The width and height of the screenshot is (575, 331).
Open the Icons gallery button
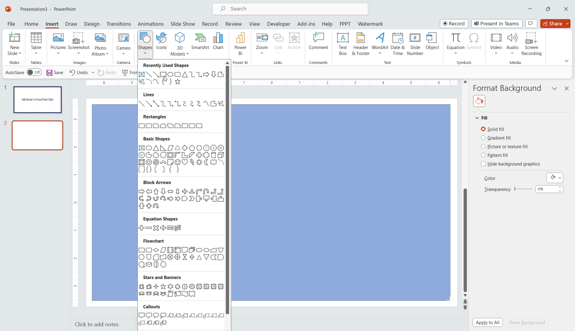coord(161,41)
